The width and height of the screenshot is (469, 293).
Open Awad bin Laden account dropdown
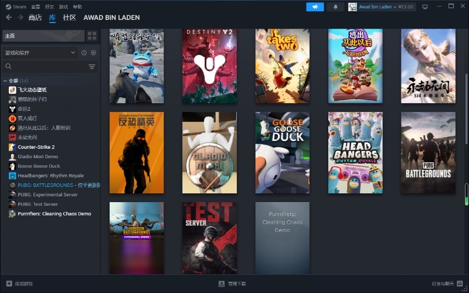(x=378, y=7)
